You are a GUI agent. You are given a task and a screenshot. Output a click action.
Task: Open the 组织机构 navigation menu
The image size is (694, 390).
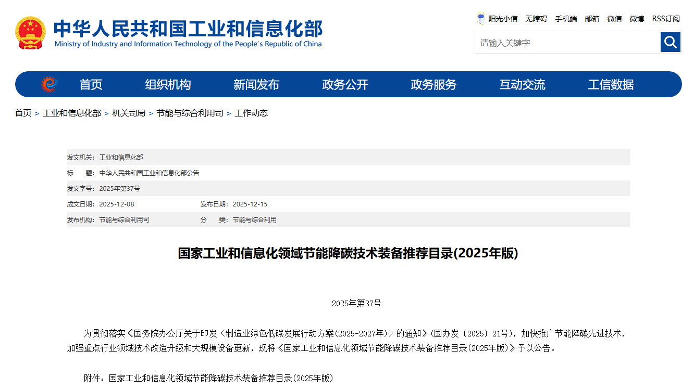[x=168, y=84]
